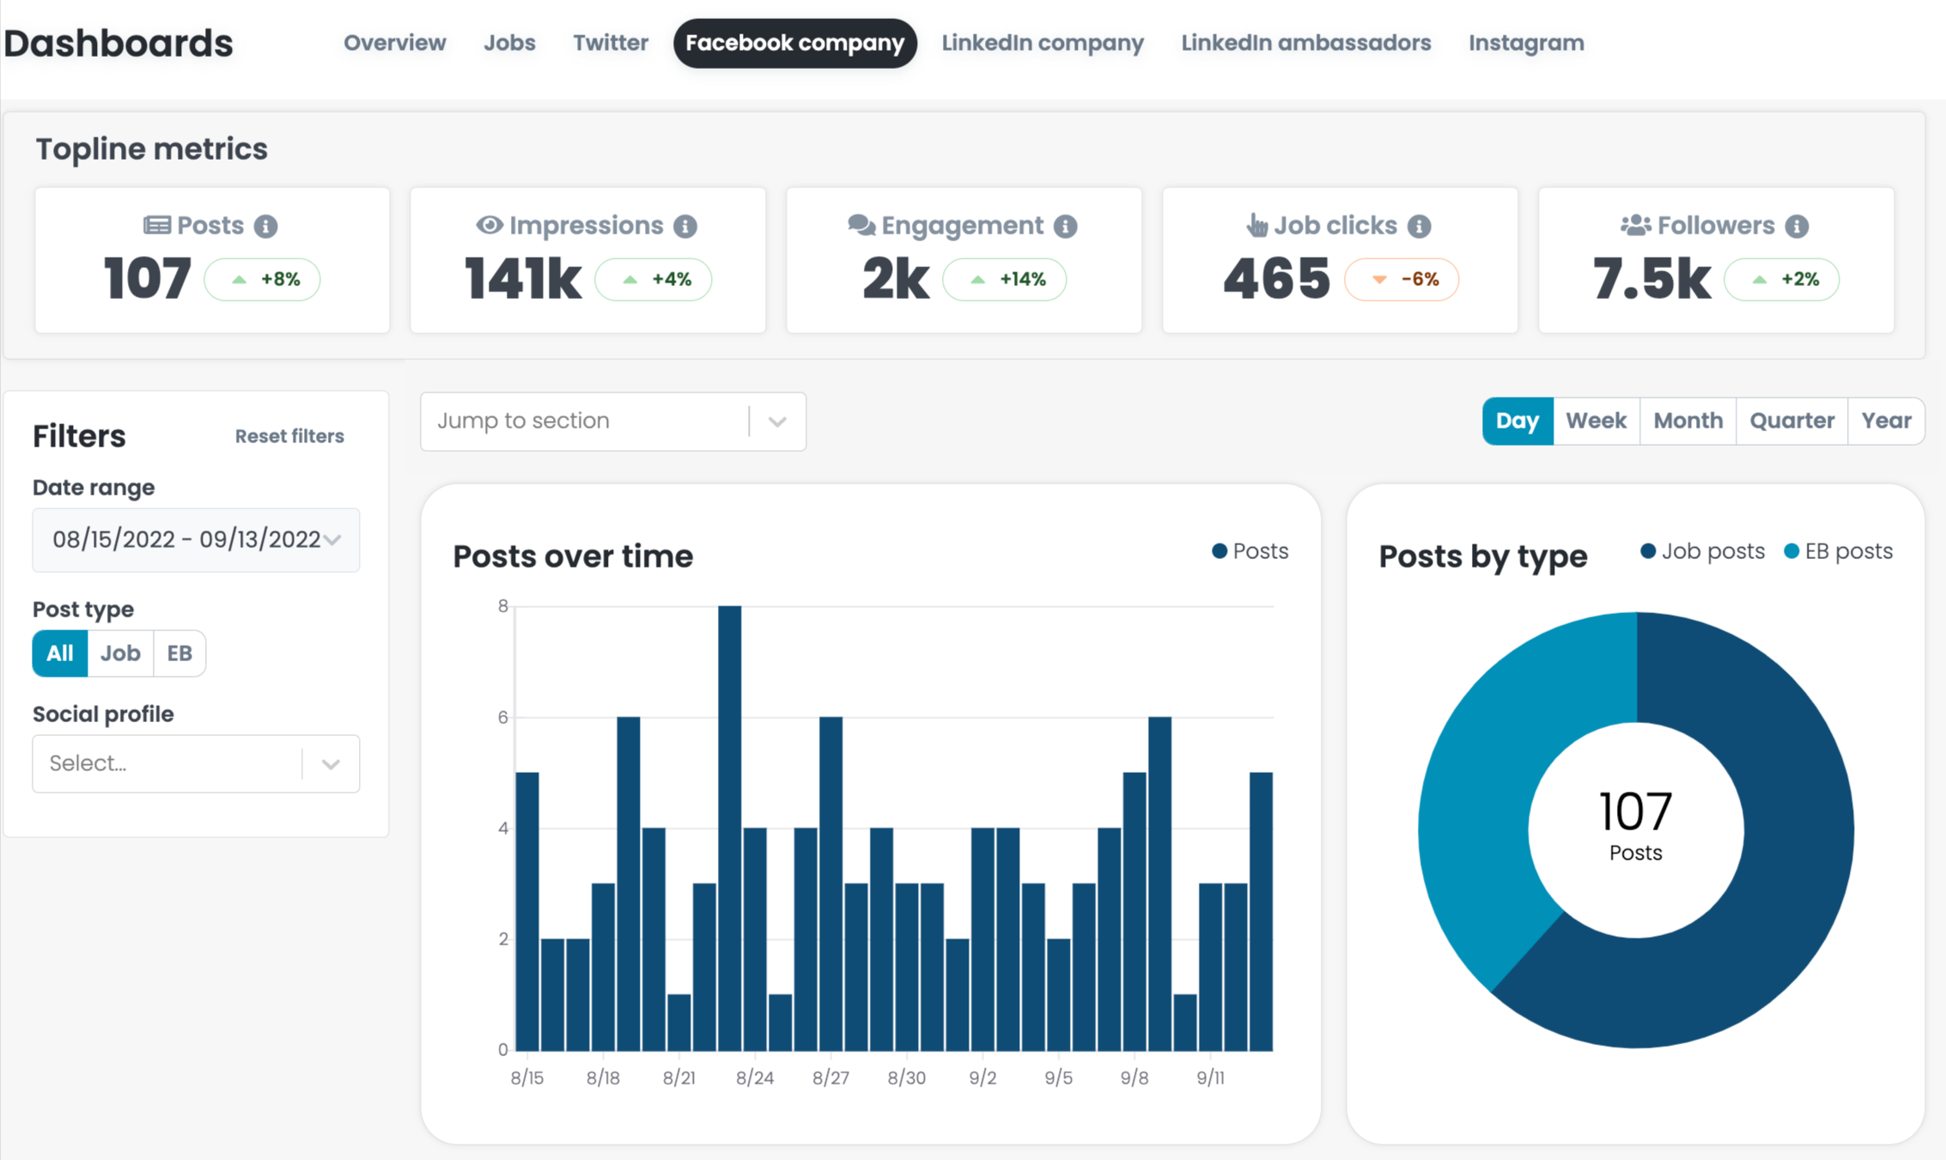The width and height of the screenshot is (1946, 1160).
Task: Click the Impressions info icon
Action: point(684,226)
